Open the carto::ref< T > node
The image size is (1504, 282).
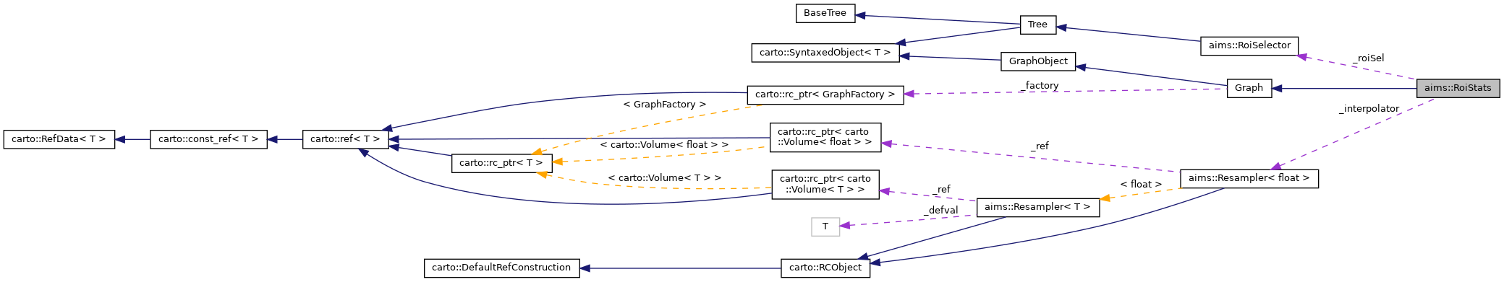pyautogui.click(x=345, y=139)
